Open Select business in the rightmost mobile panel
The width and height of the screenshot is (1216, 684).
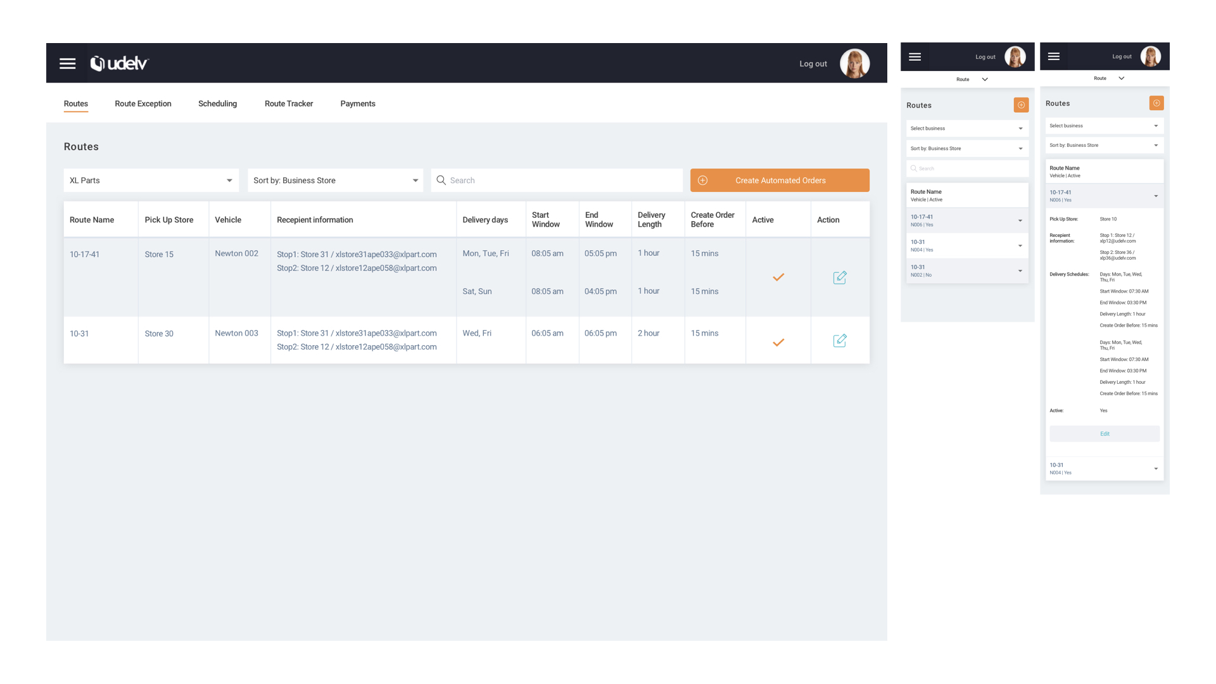pos(1104,126)
